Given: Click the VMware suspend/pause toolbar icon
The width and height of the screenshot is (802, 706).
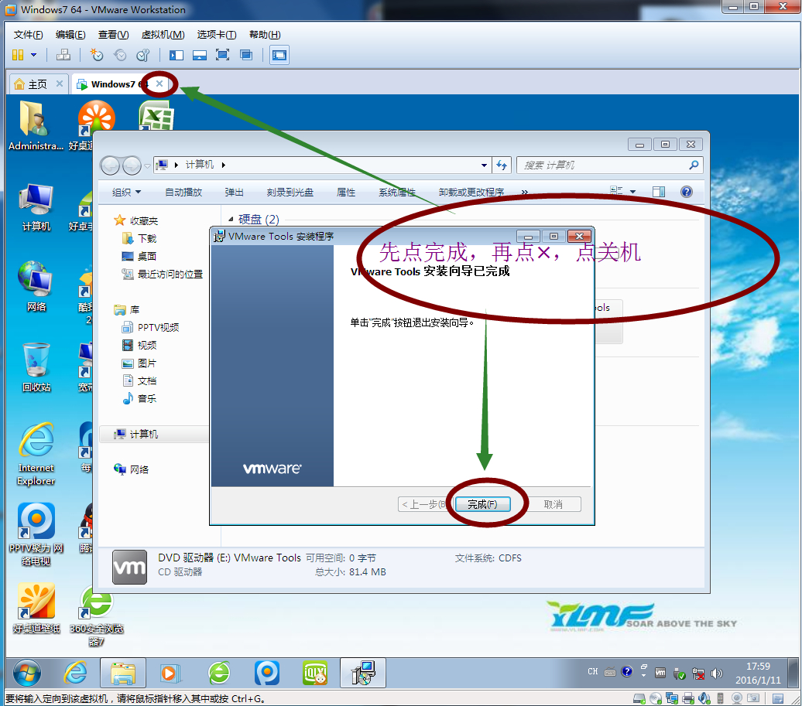Looking at the screenshot, I should point(18,55).
